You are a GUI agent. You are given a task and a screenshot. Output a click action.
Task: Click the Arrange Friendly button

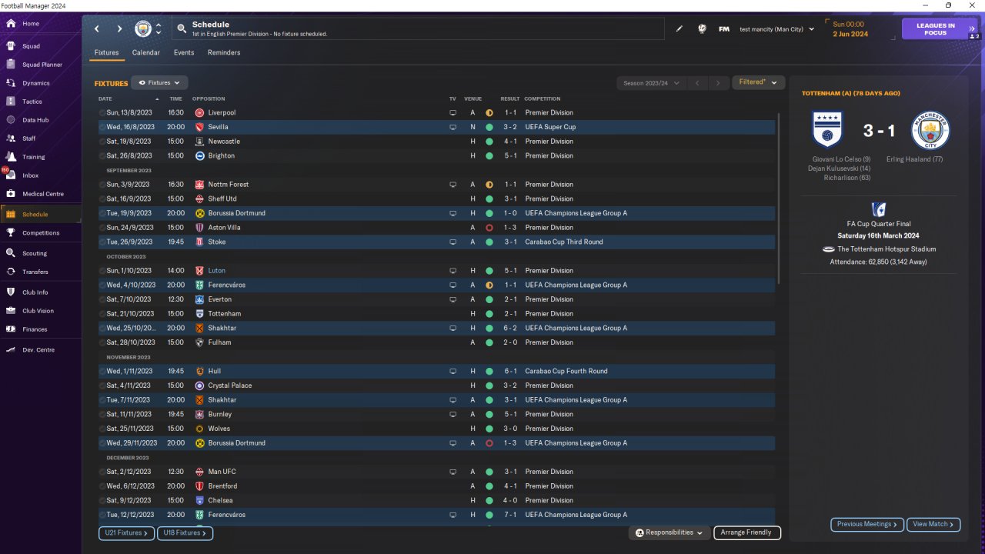[x=747, y=532]
